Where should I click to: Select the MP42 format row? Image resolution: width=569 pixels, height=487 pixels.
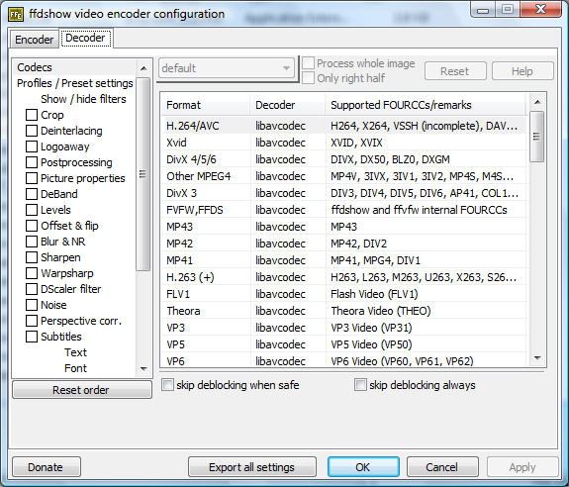pyautogui.click(x=343, y=243)
